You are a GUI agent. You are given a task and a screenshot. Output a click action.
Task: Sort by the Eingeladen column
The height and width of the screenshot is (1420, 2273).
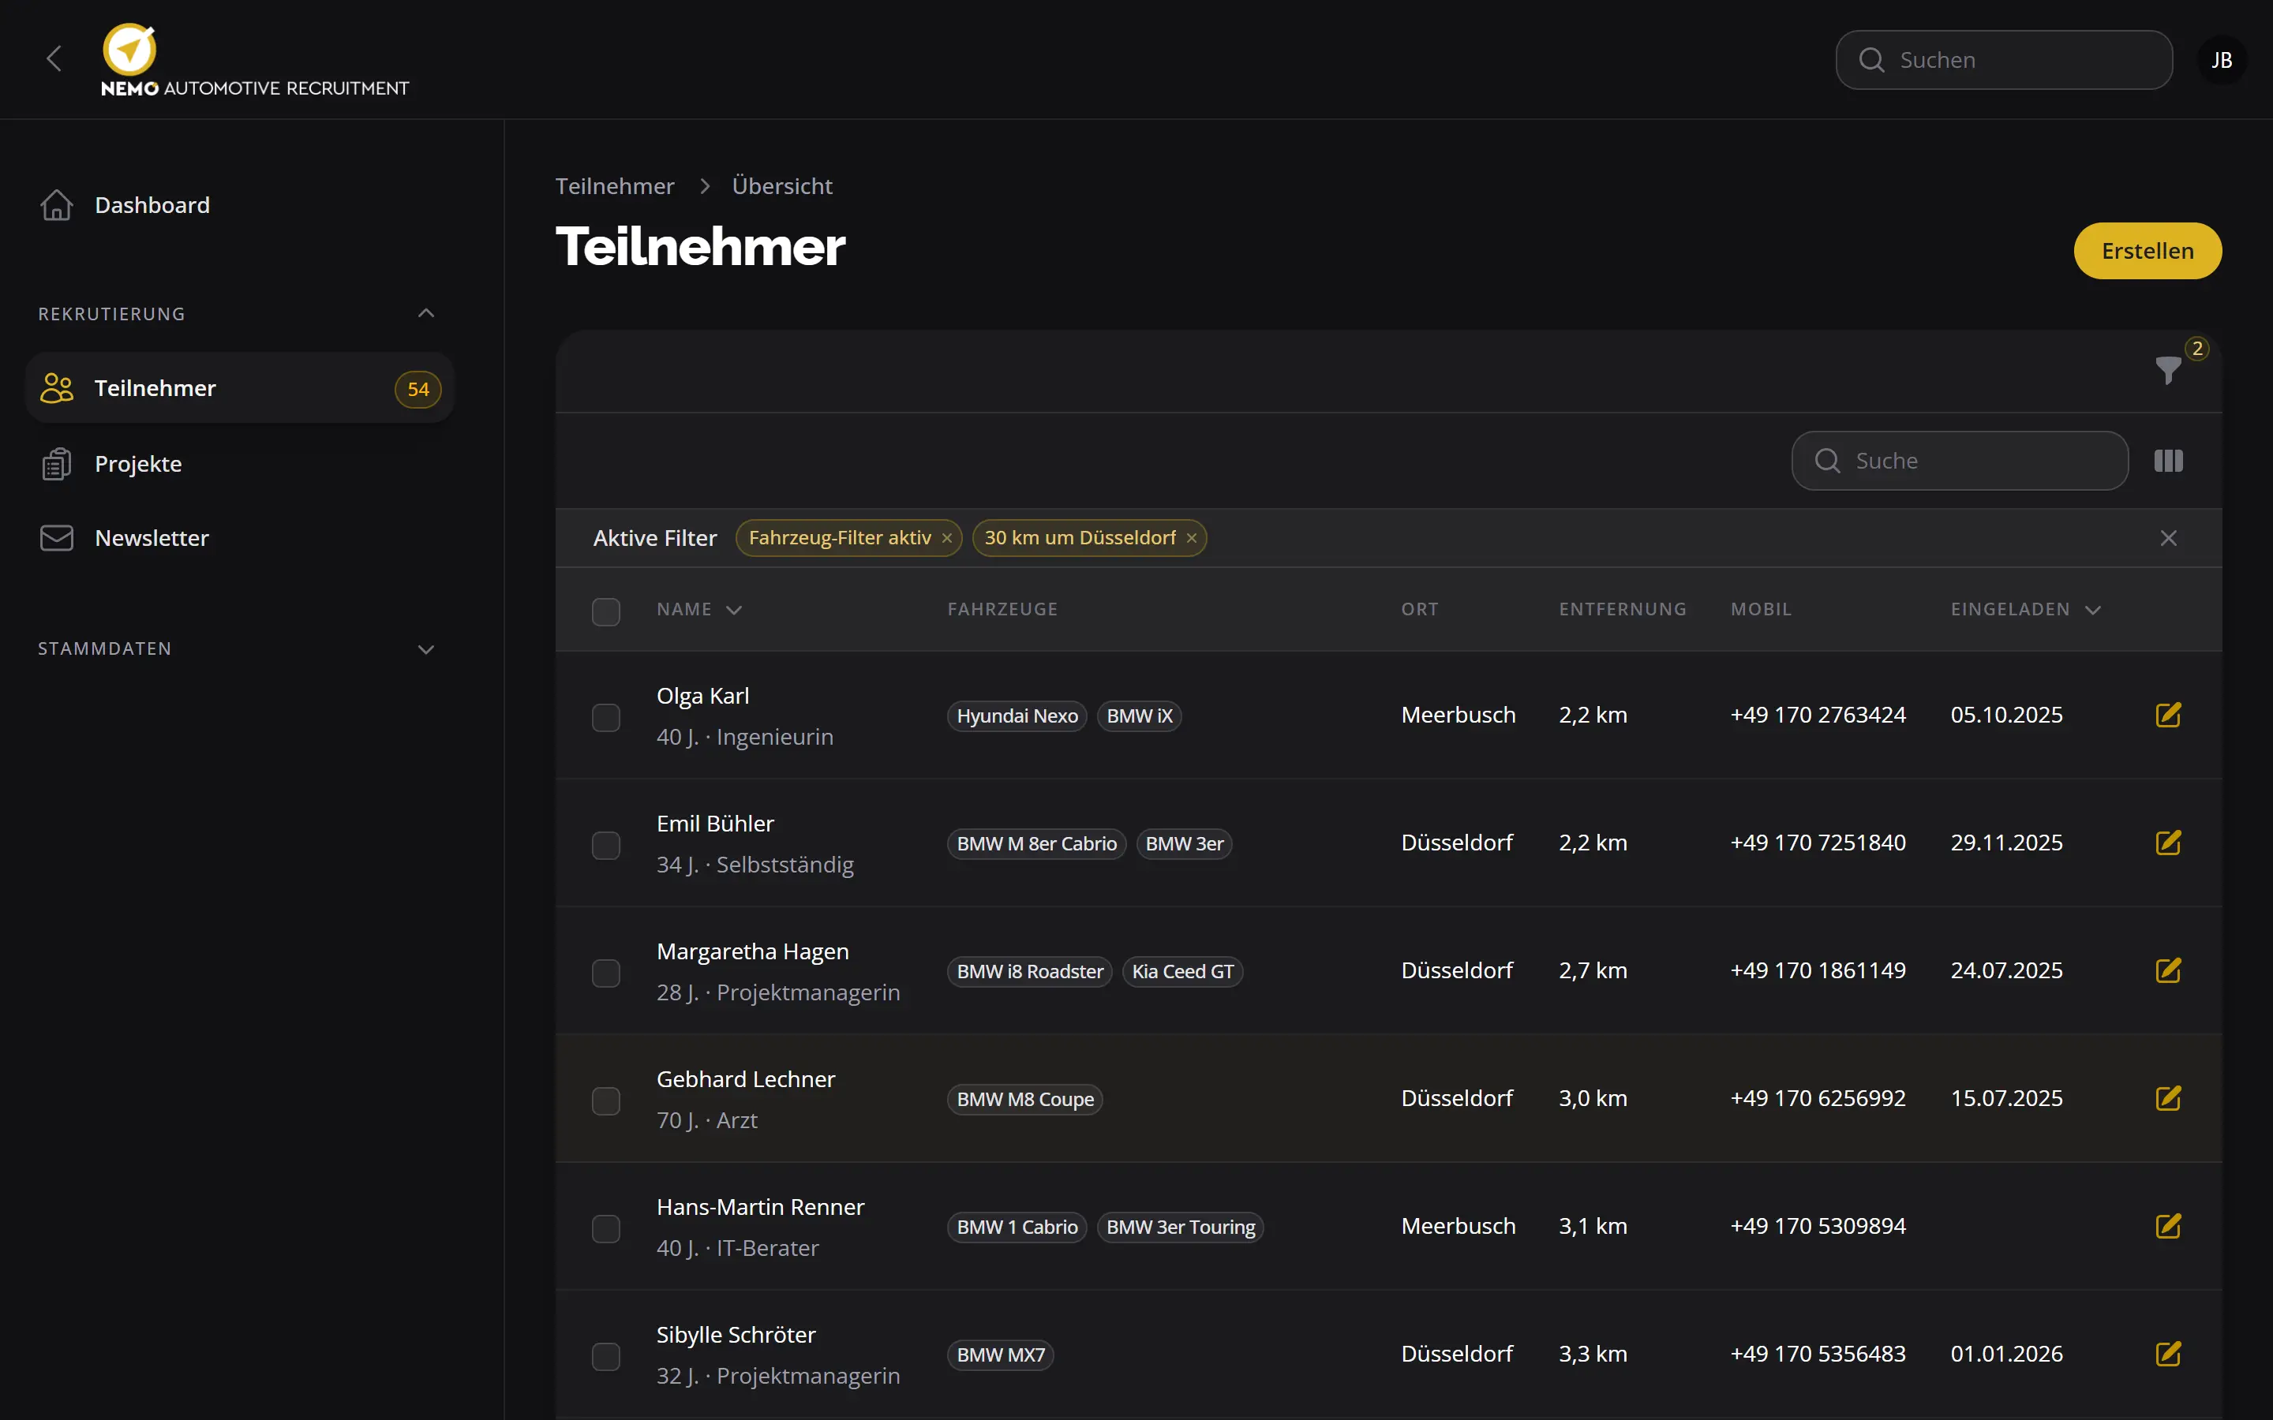[x=2025, y=610]
